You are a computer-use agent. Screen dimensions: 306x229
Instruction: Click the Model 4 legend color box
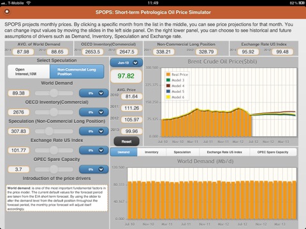click(168, 86)
